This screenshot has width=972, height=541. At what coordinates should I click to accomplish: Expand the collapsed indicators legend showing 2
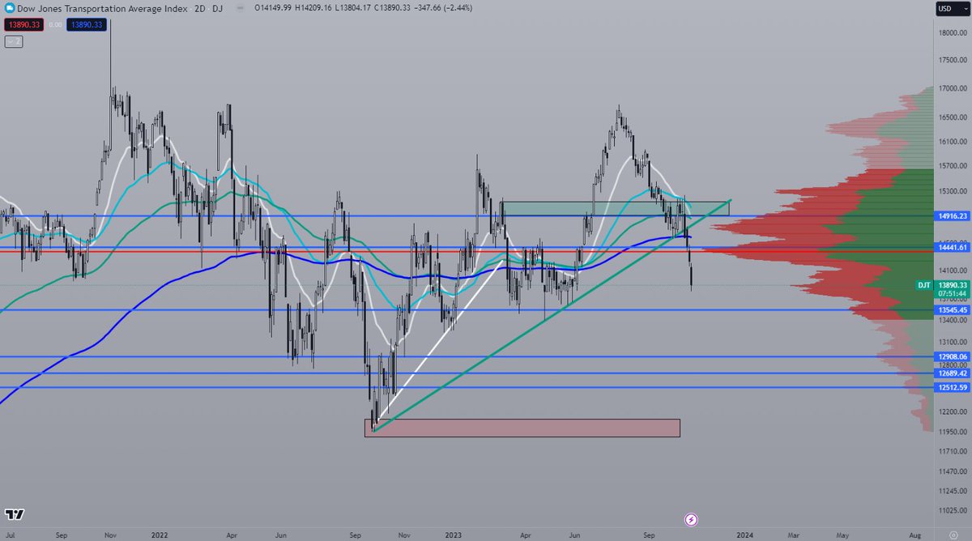point(14,41)
